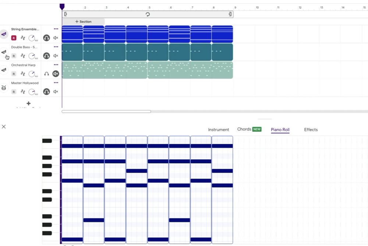
Task: Open automation for String Ensemble track
Action: [x=23, y=38]
